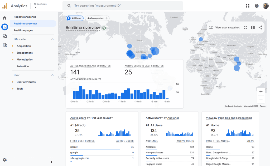Zoom in on the map
This screenshot has width=270, height=166.
[261, 92]
